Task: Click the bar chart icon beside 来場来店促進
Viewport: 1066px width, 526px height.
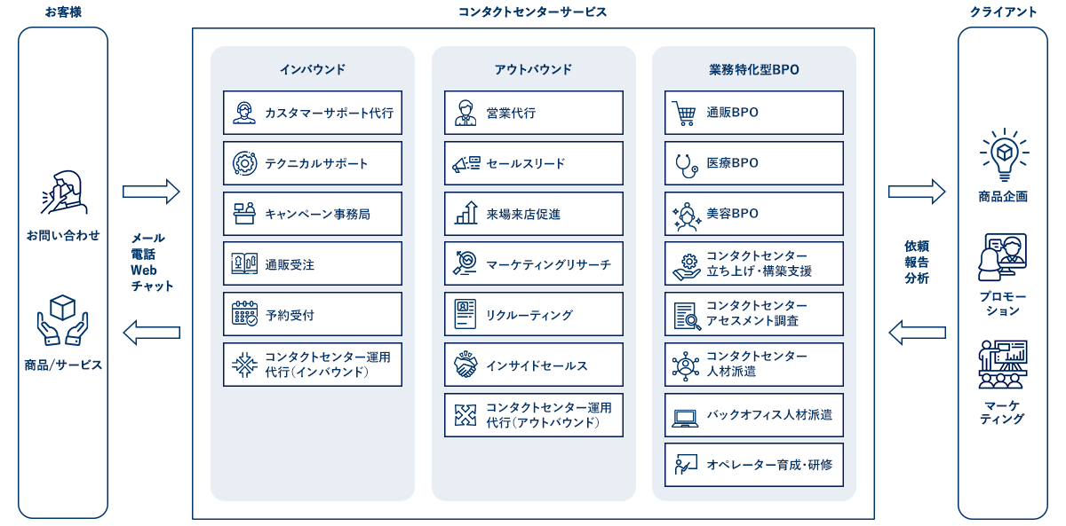Action: [465, 214]
